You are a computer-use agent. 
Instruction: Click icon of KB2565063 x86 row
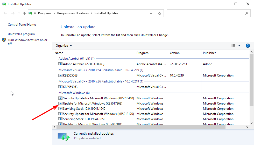click(x=60, y=87)
